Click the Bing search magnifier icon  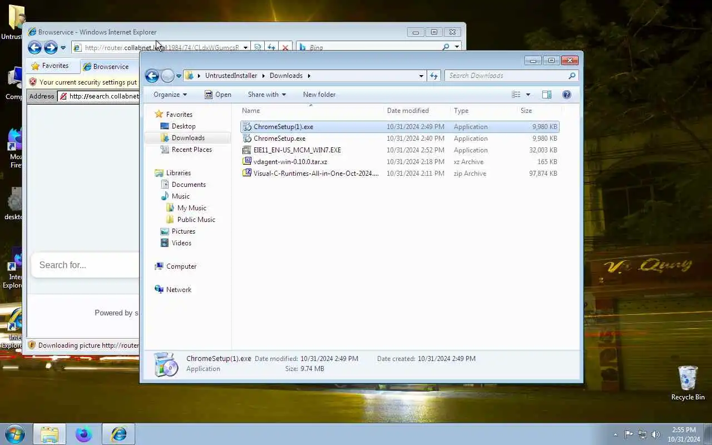click(446, 47)
